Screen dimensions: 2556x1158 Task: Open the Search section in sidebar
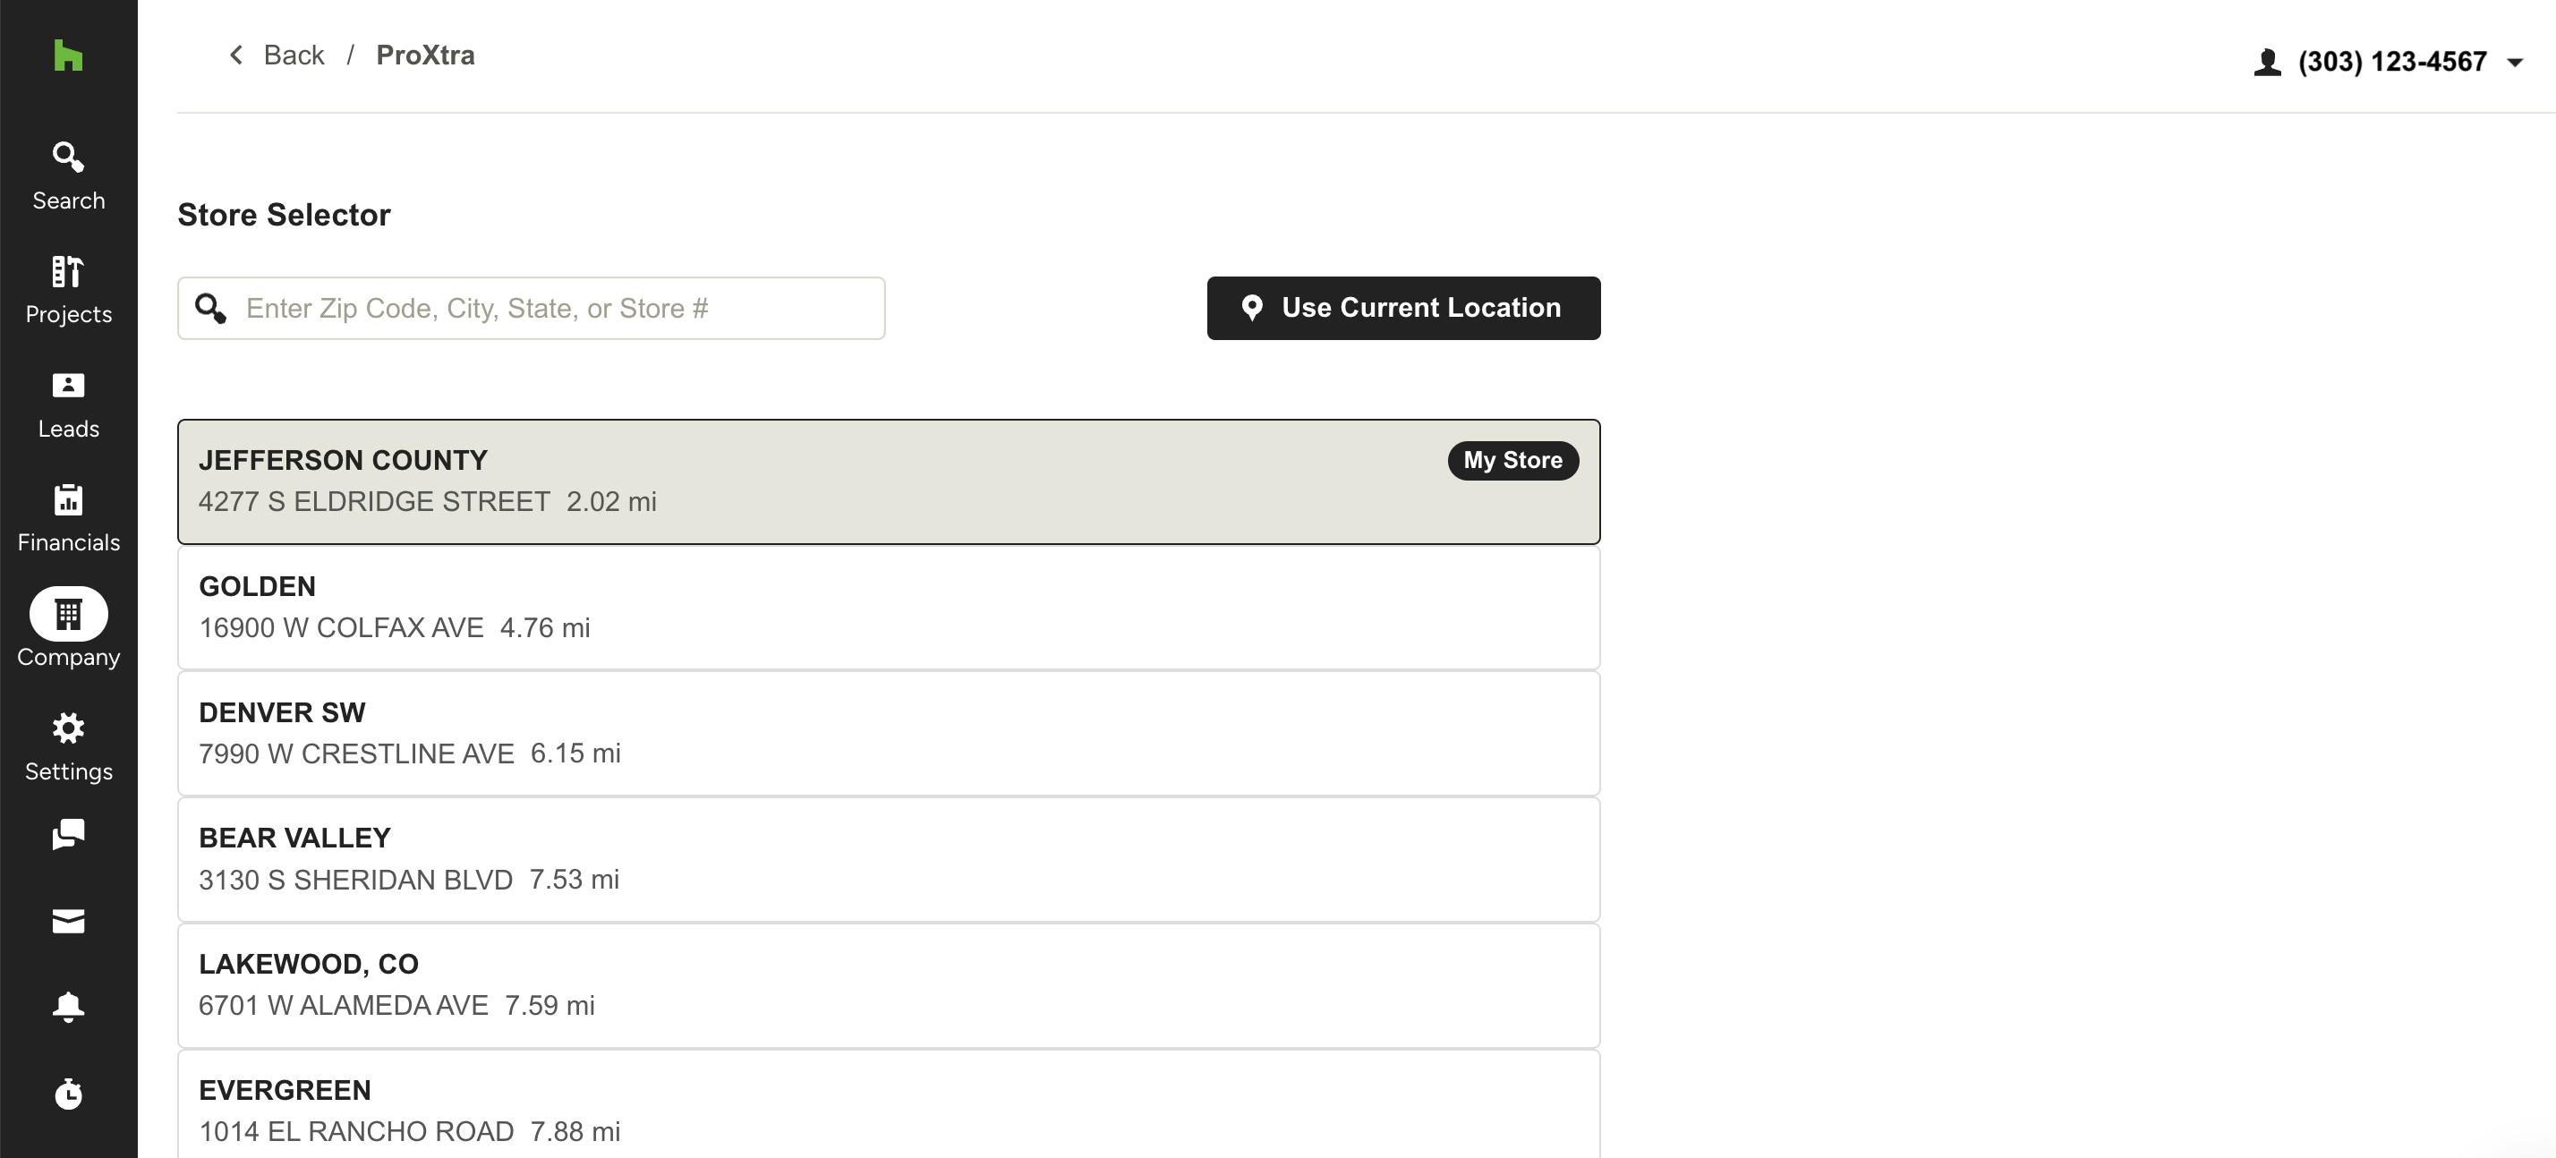pyautogui.click(x=68, y=176)
